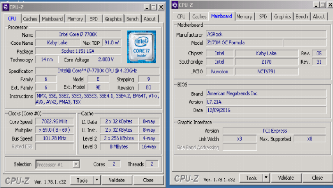This screenshot has height=188, width=333.
Task: Maximize the left CPU-Z window
Action: click(x=153, y=7)
